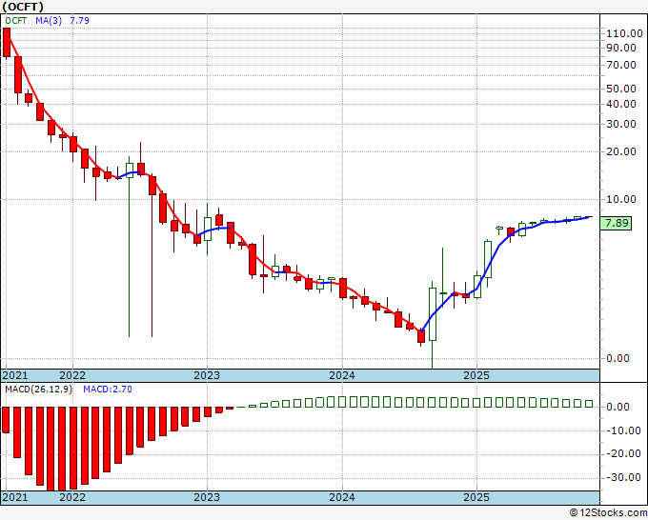Click the 50.00 price axis label
Viewport: 648px width, 520px height.
coord(621,89)
